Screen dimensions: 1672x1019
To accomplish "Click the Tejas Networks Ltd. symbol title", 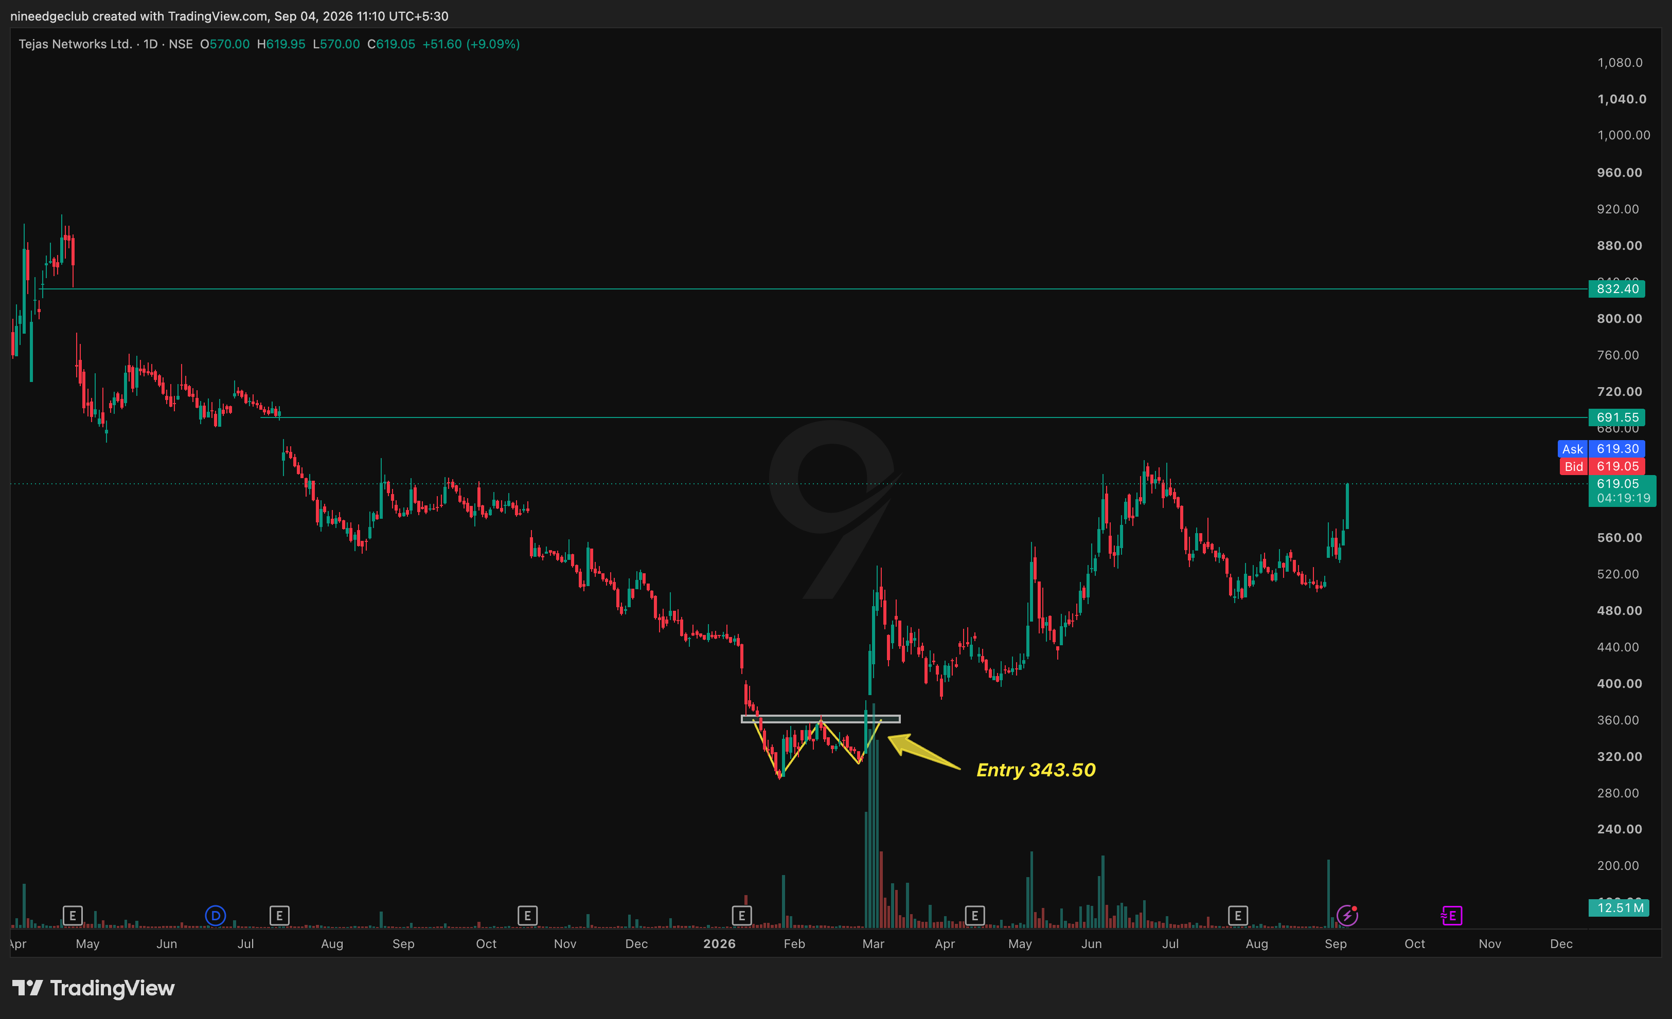I will [75, 44].
